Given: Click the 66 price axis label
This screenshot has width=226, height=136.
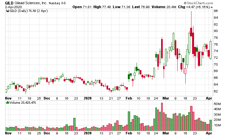Looking at the screenshot, I should point(216,78).
